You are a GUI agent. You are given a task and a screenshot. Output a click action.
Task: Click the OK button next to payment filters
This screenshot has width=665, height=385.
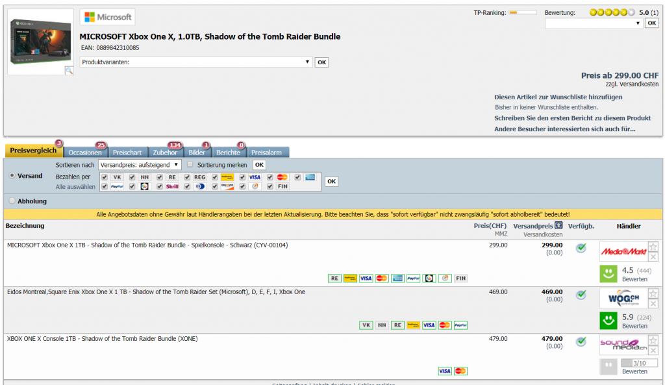331,181
